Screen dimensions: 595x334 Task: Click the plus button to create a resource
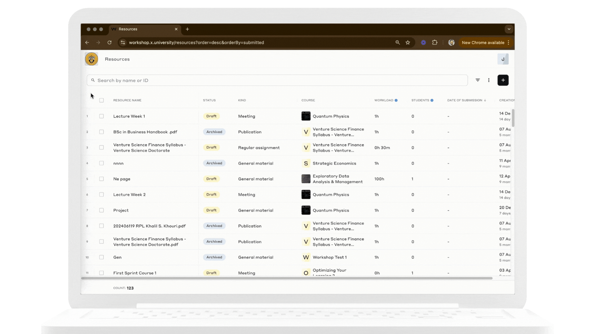[503, 80]
